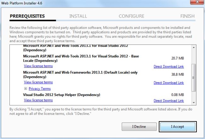Image resolution: width=205 pixels, height=139 pixels.
Task: View license terms for Web Frameworks 2013.1
Action: pos(38,82)
